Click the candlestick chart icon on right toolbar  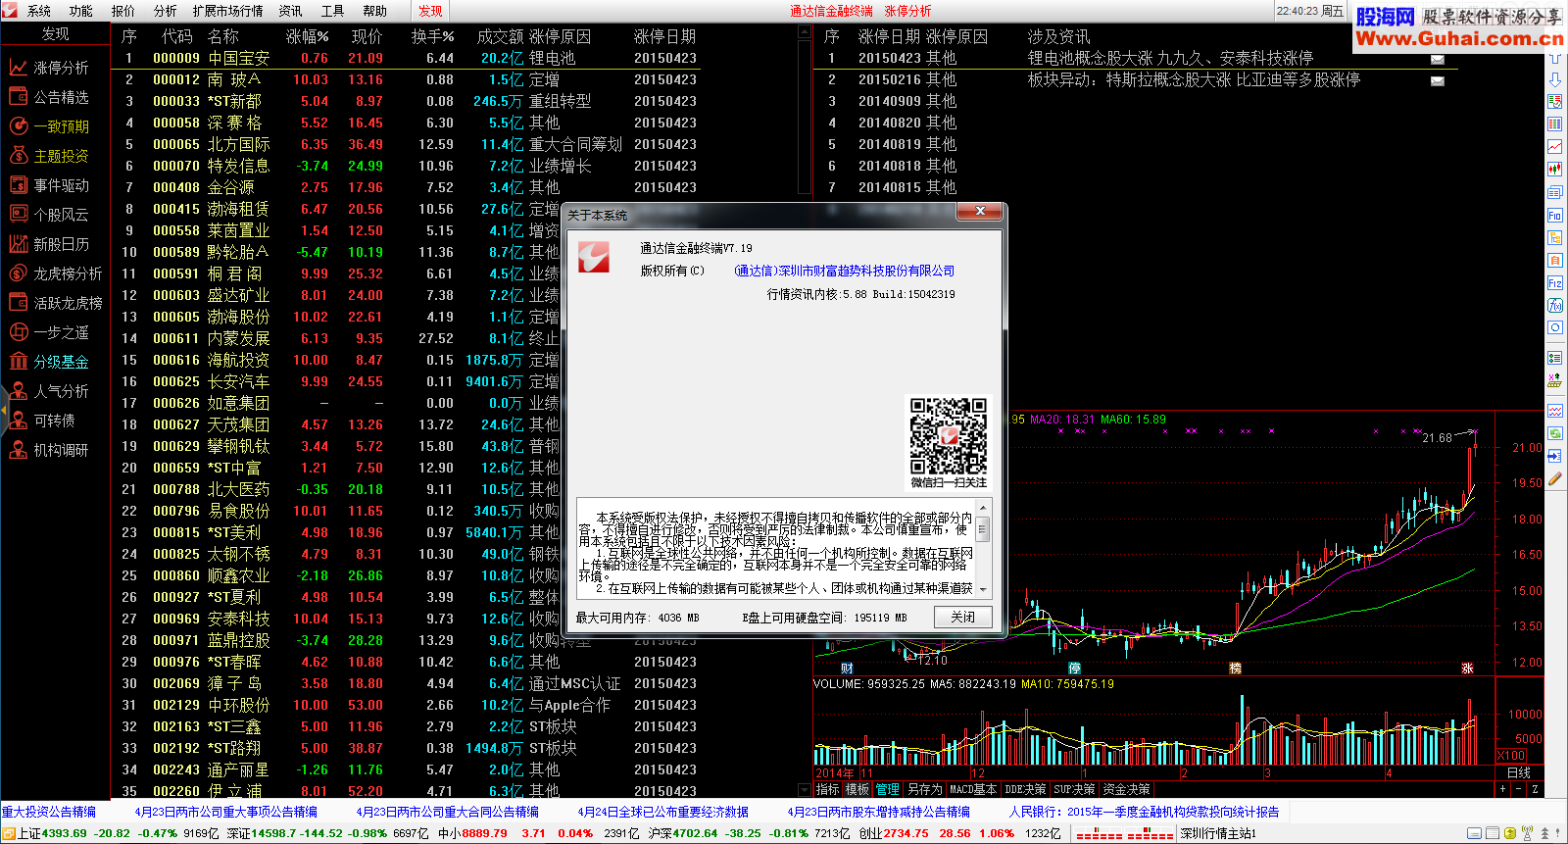[x=1555, y=170]
